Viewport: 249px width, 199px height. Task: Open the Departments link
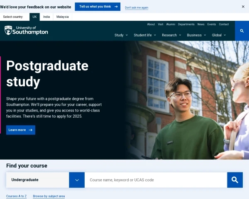186,24
